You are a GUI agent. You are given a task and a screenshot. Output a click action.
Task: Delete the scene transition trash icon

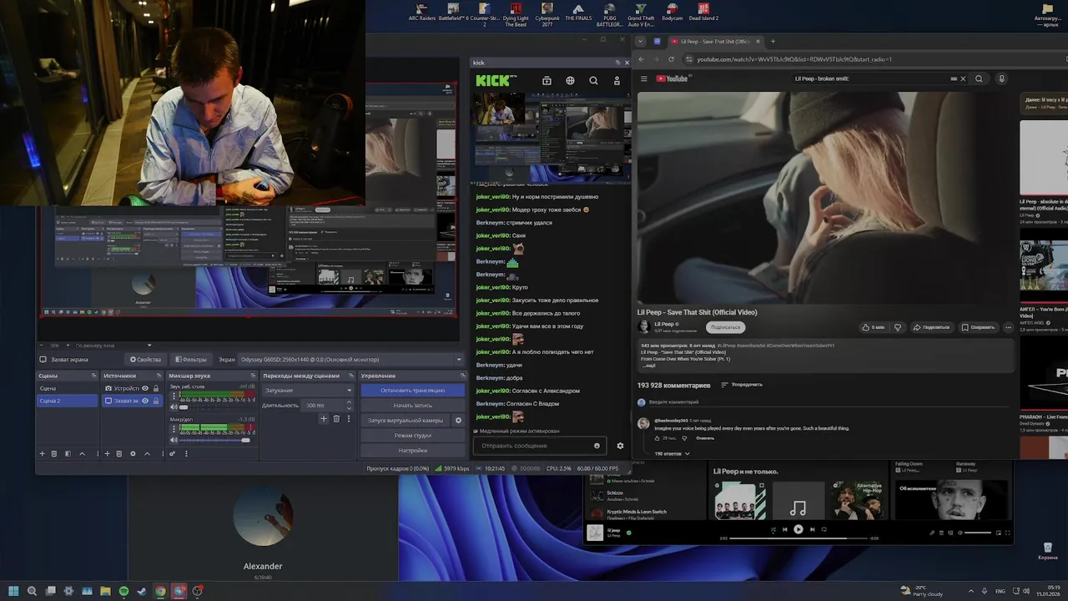(x=335, y=419)
